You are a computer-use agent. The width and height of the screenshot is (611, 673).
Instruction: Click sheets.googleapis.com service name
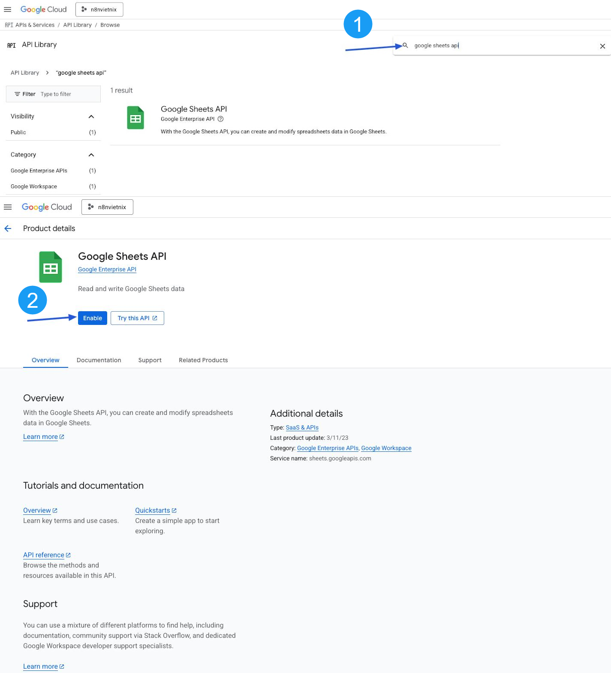click(x=340, y=458)
